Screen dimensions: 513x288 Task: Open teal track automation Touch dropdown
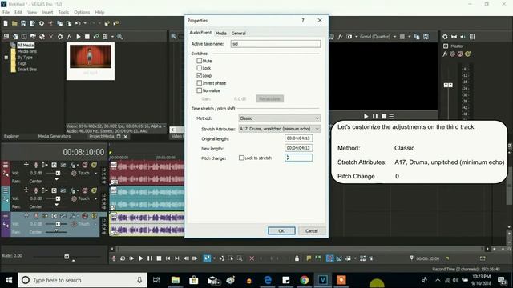click(x=96, y=198)
